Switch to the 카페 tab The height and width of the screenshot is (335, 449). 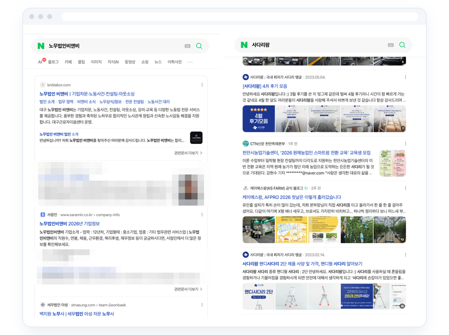(68, 62)
